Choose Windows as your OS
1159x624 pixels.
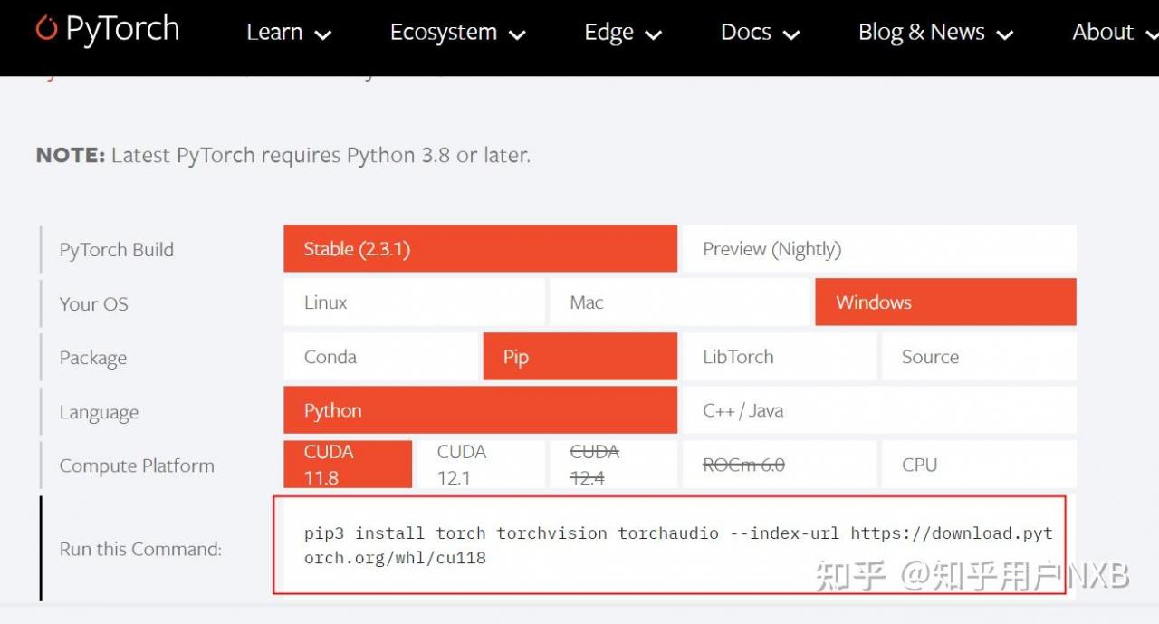(945, 302)
